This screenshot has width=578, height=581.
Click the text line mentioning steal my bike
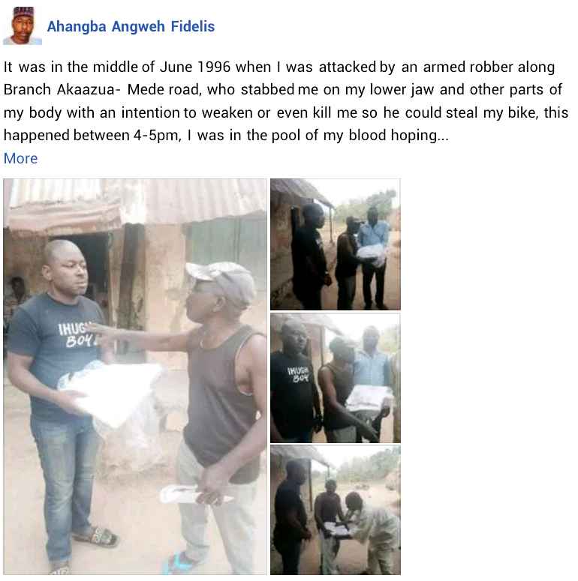(286, 113)
